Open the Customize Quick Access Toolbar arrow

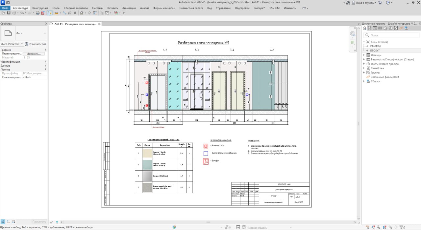pos(124,13)
